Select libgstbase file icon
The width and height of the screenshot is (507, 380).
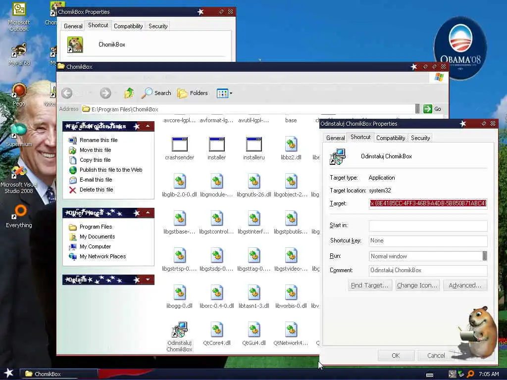pos(179,223)
